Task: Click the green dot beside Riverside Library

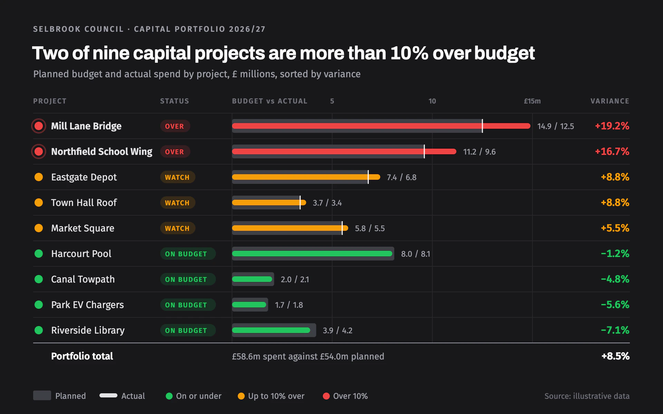Action: click(x=39, y=330)
